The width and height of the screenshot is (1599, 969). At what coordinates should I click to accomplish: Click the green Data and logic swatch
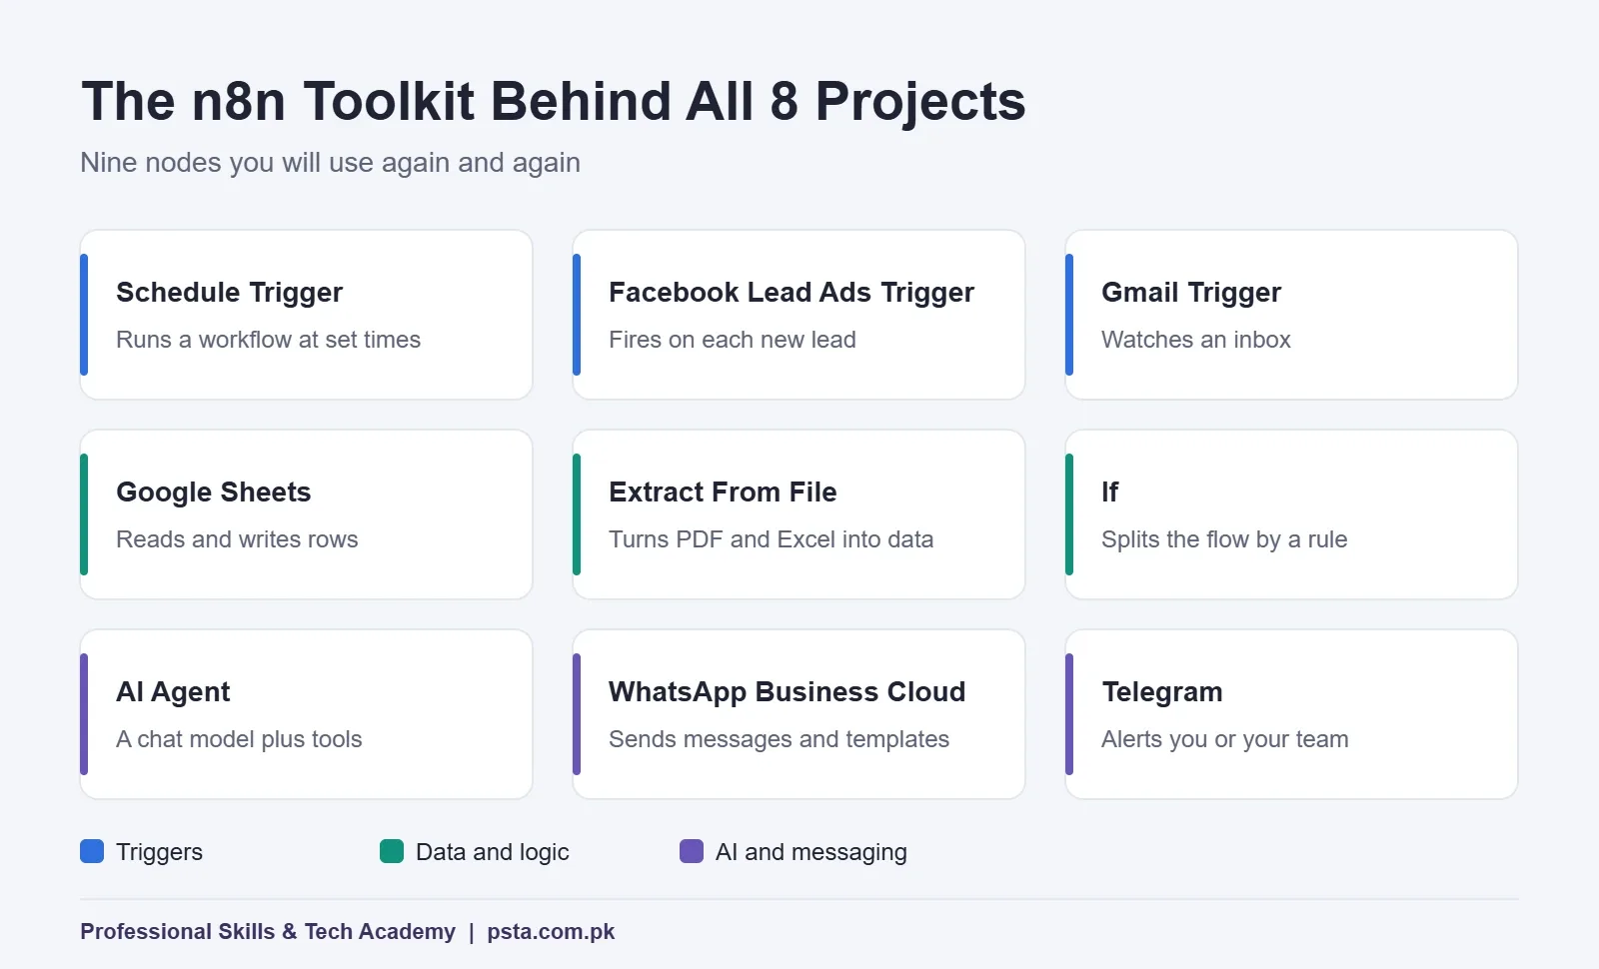tap(392, 851)
